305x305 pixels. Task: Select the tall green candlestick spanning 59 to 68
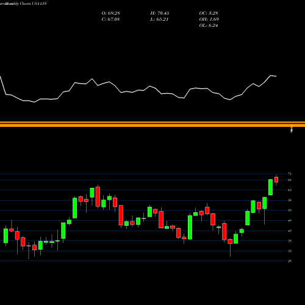270,187
